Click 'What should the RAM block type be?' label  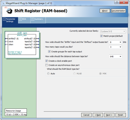[63, 69]
